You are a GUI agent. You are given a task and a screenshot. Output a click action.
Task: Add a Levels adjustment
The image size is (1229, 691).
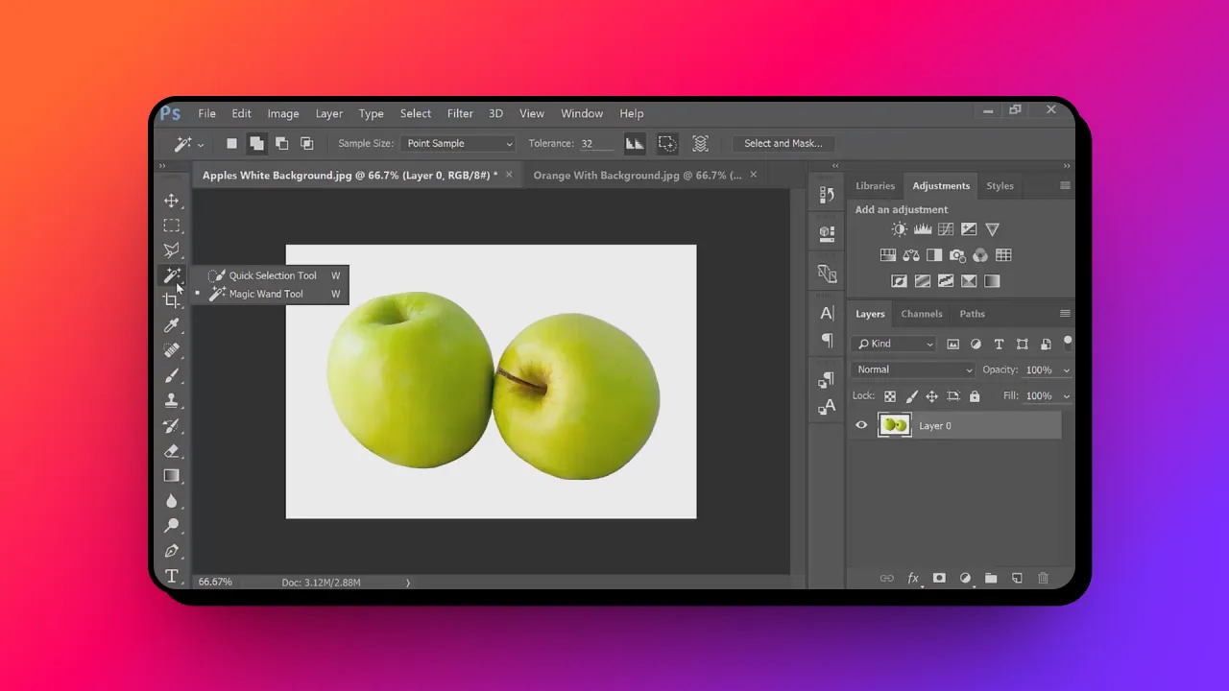coord(923,228)
